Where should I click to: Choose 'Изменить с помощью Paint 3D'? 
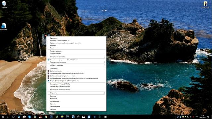pos(60,40)
